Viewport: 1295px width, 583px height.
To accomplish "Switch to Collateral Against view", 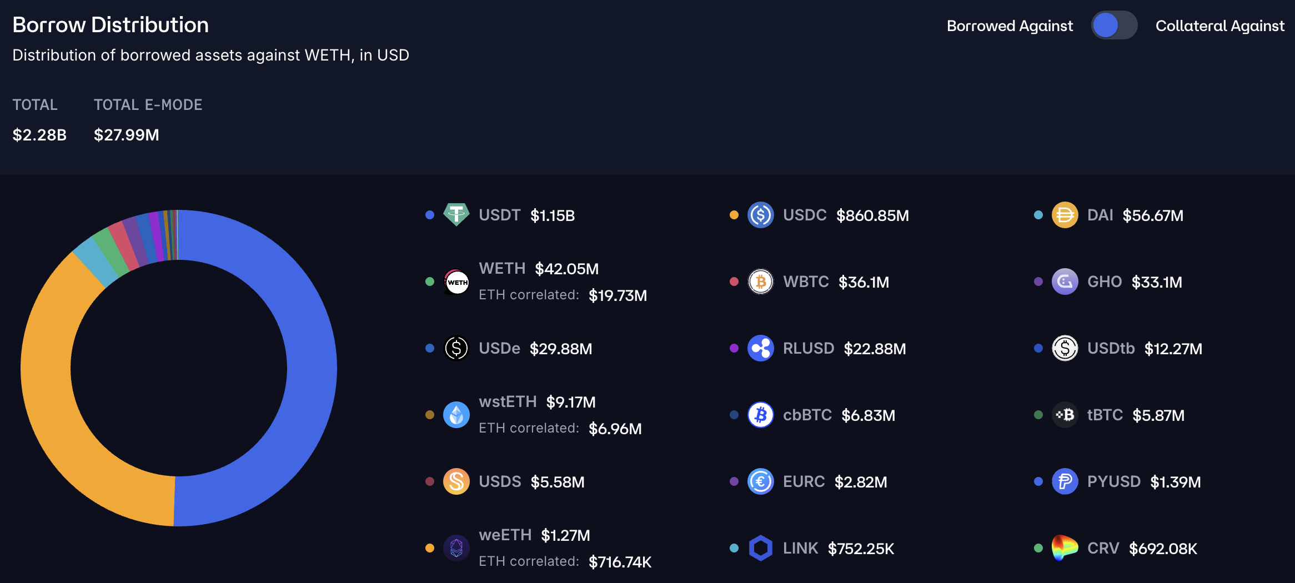I will (x=1219, y=26).
